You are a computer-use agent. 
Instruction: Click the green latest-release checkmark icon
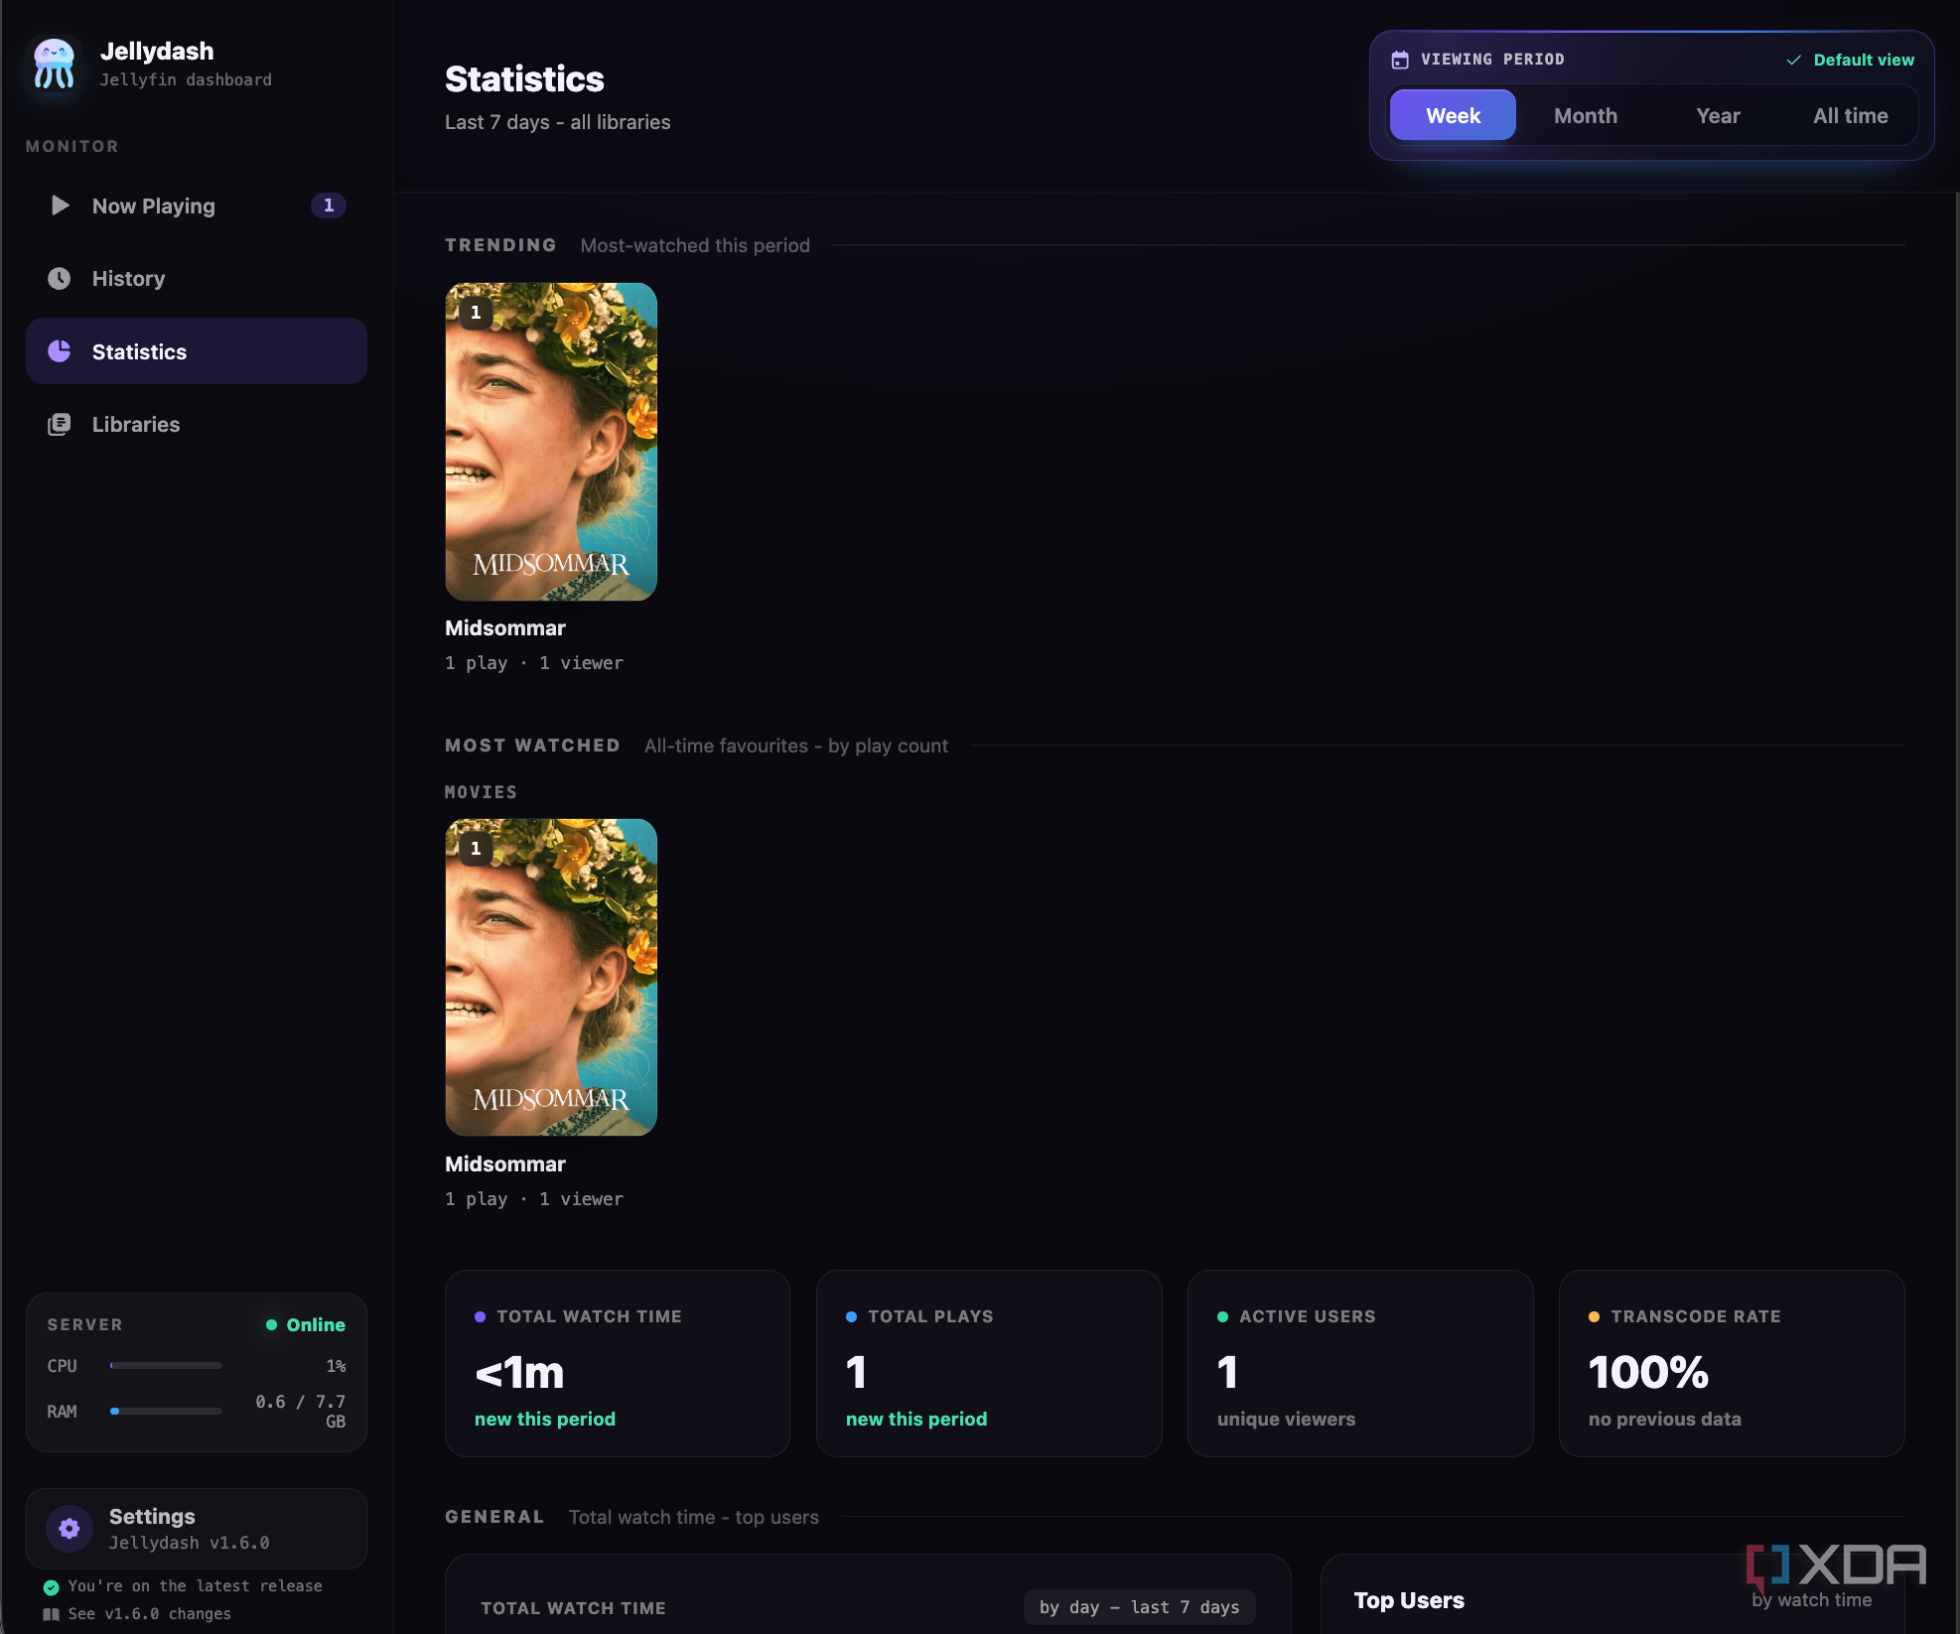pyautogui.click(x=52, y=1586)
